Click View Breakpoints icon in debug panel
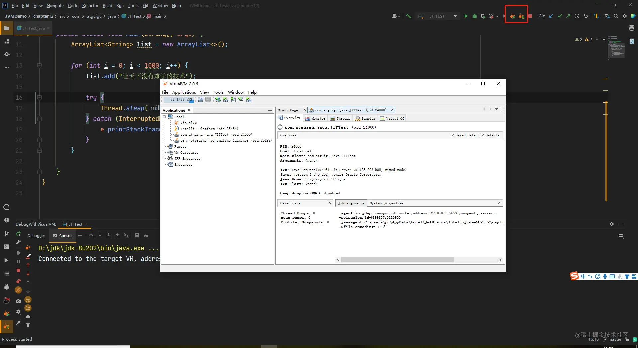 [18, 281]
